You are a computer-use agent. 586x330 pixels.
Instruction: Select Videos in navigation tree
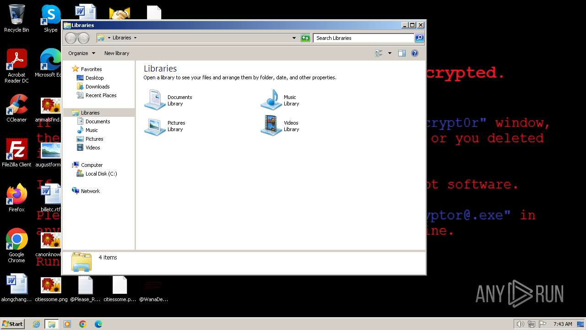pos(92,148)
